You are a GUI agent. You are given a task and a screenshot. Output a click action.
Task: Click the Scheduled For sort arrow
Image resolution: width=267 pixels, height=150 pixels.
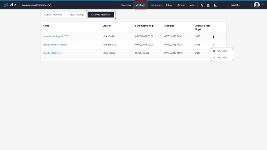pos(153,26)
